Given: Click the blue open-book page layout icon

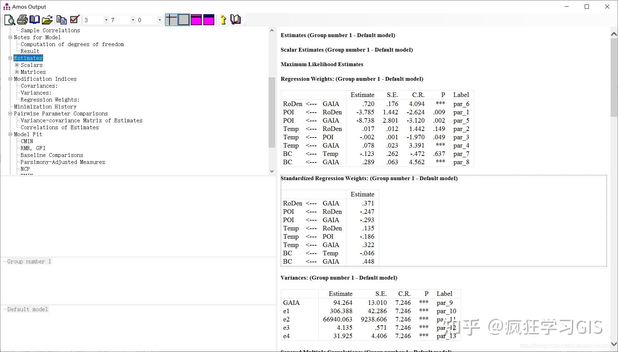Looking at the screenshot, I should [x=35, y=20].
